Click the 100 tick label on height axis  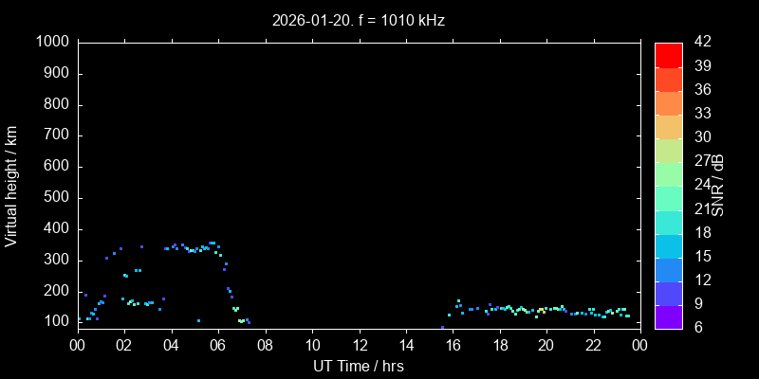[x=55, y=322]
